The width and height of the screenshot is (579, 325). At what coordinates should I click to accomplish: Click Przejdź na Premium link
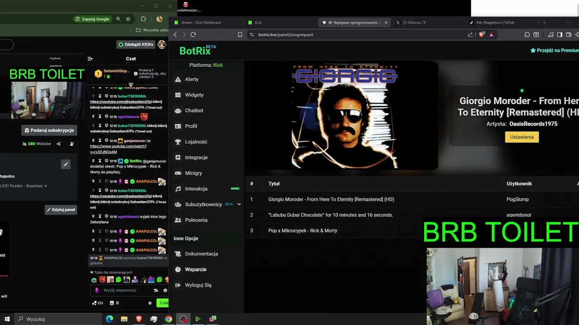tap(555, 51)
